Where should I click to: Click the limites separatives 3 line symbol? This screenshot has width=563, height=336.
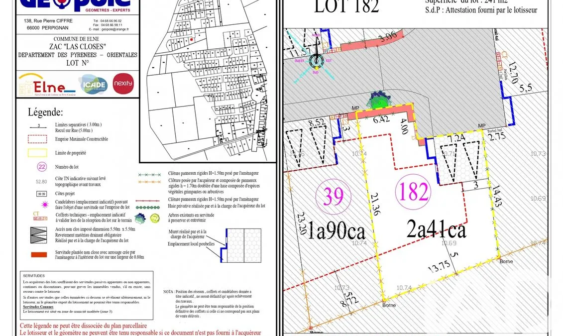pyautogui.click(x=39, y=126)
